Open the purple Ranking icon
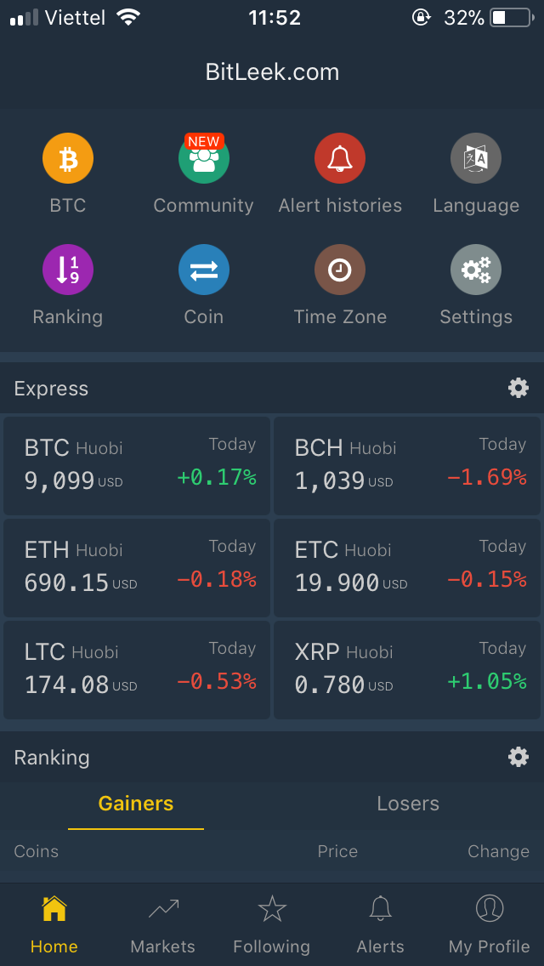Image resolution: width=544 pixels, height=966 pixels. click(x=68, y=270)
